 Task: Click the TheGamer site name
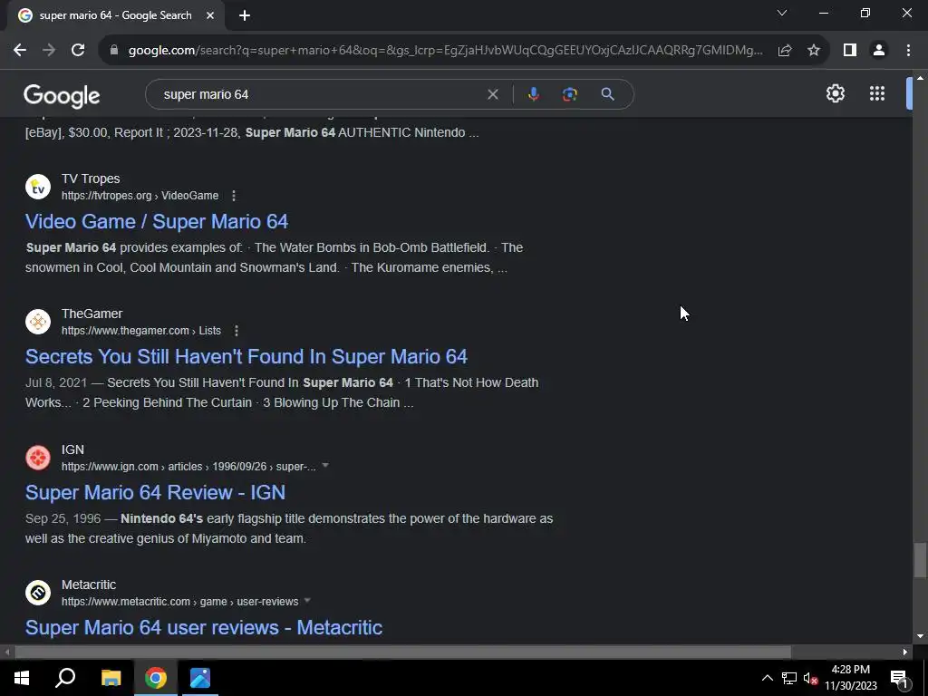point(92,314)
